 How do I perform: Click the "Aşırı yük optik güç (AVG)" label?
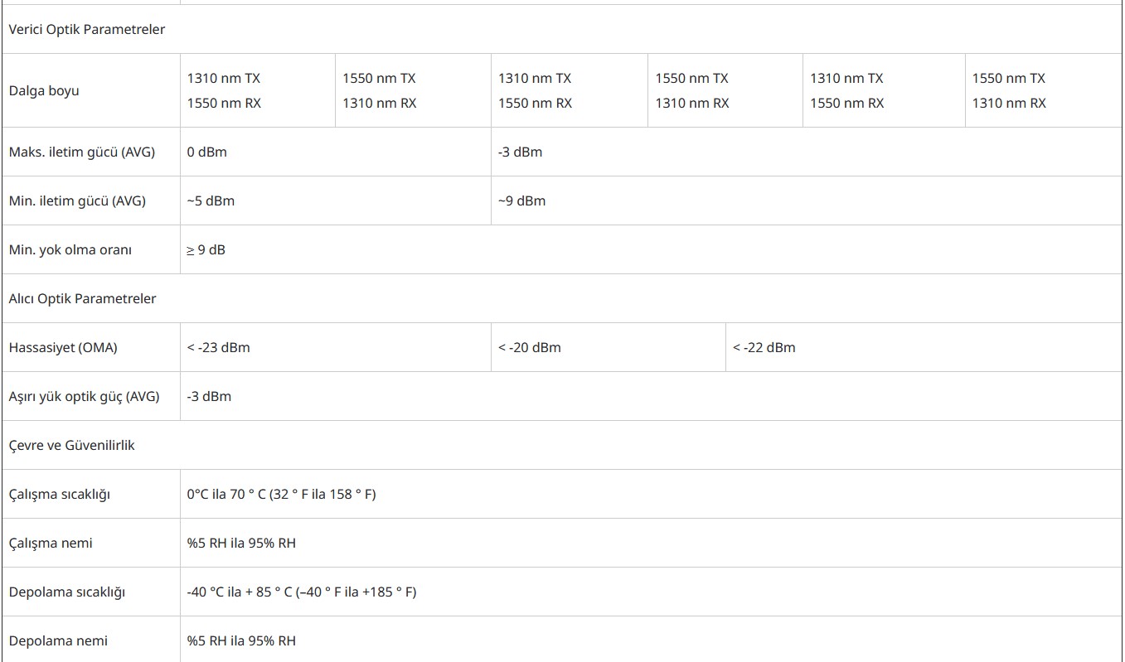(x=84, y=396)
